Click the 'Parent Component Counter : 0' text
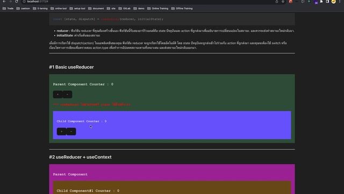This screenshot has width=344, height=194. click(83, 84)
